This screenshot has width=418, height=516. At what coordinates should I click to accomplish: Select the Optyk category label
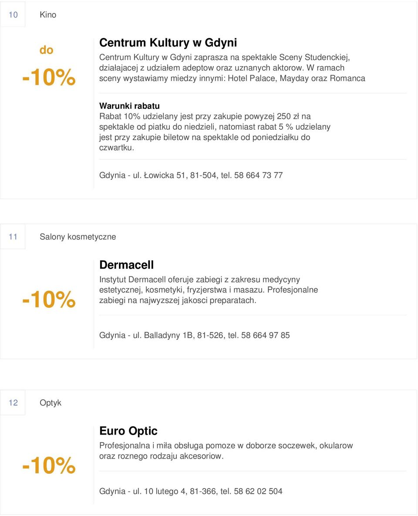coord(51,403)
